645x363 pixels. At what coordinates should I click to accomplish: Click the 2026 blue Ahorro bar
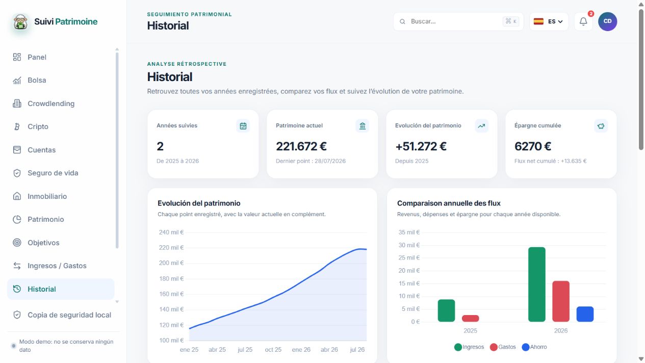pos(585,314)
